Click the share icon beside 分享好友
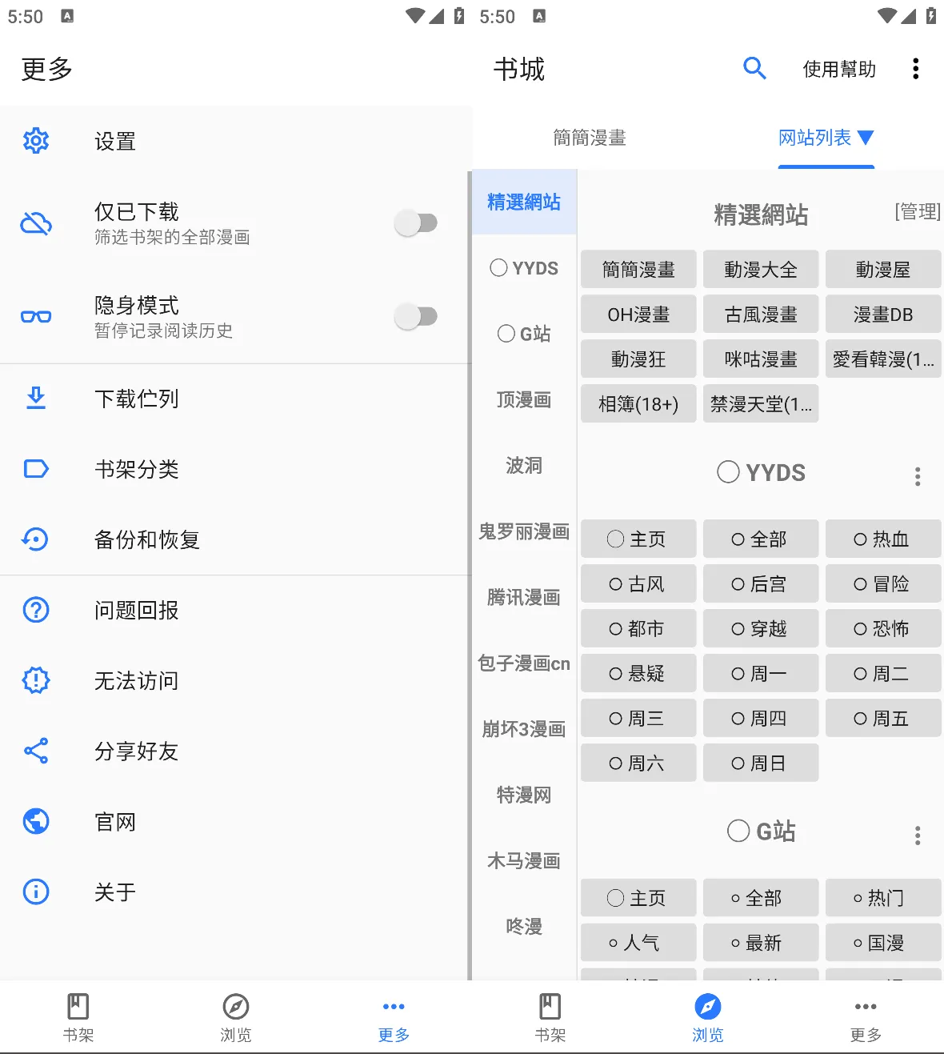Screen dimensions: 944x1054 [35, 751]
